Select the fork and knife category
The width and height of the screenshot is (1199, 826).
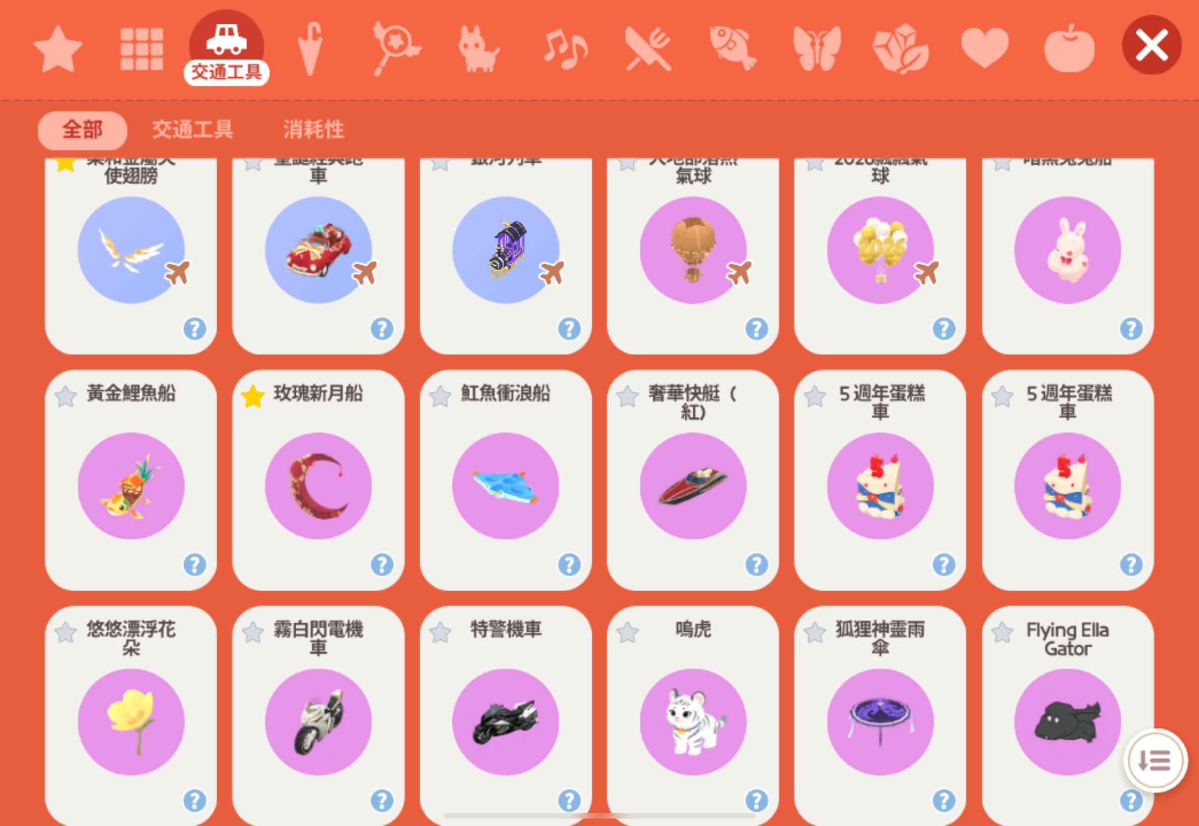click(x=648, y=49)
